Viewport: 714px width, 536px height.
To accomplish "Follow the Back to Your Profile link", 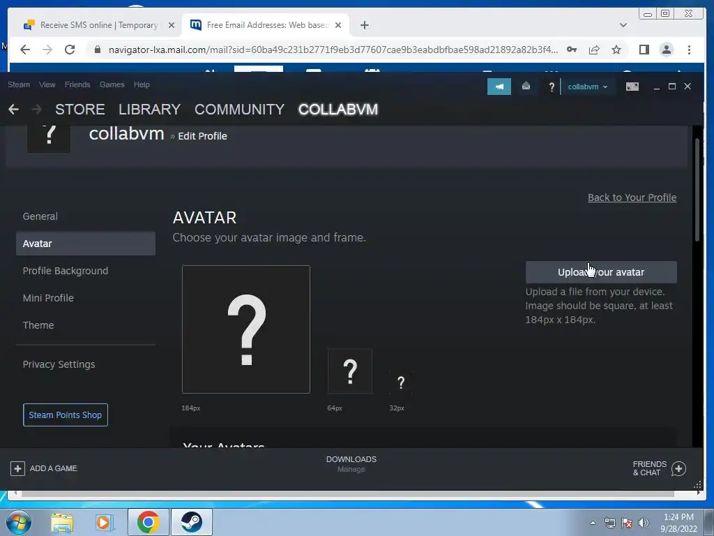I will 632,198.
